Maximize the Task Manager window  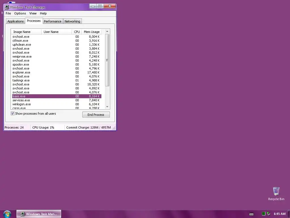(x=100, y=6)
